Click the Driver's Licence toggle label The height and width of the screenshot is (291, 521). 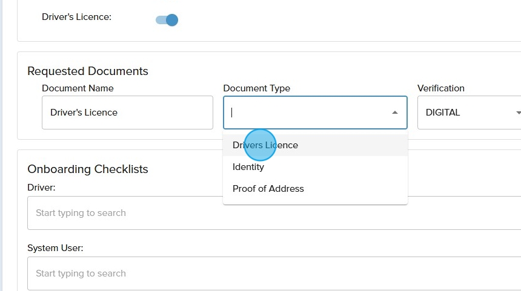tap(76, 17)
